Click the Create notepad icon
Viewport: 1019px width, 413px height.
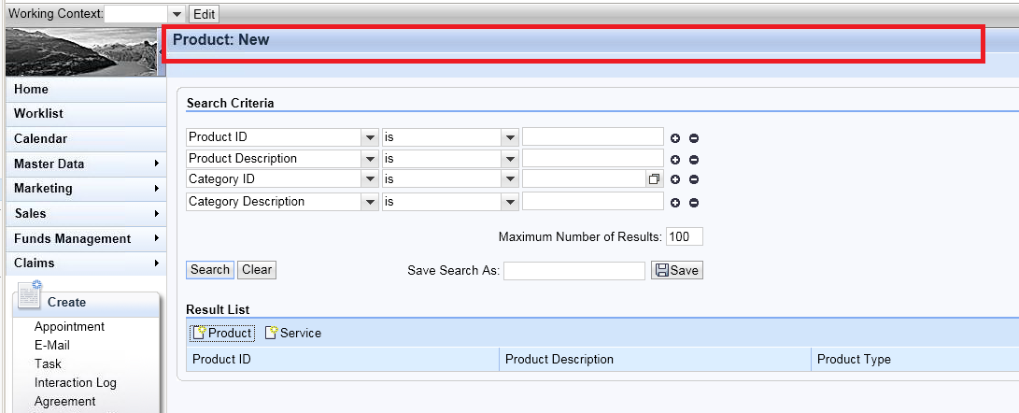29,295
